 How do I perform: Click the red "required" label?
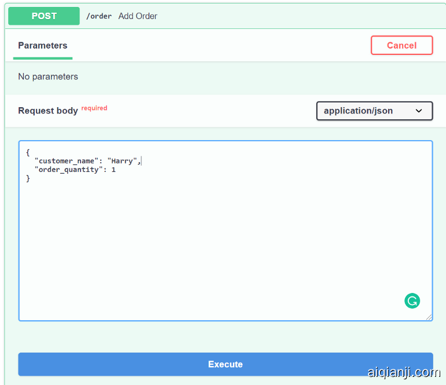click(x=94, y=108)
